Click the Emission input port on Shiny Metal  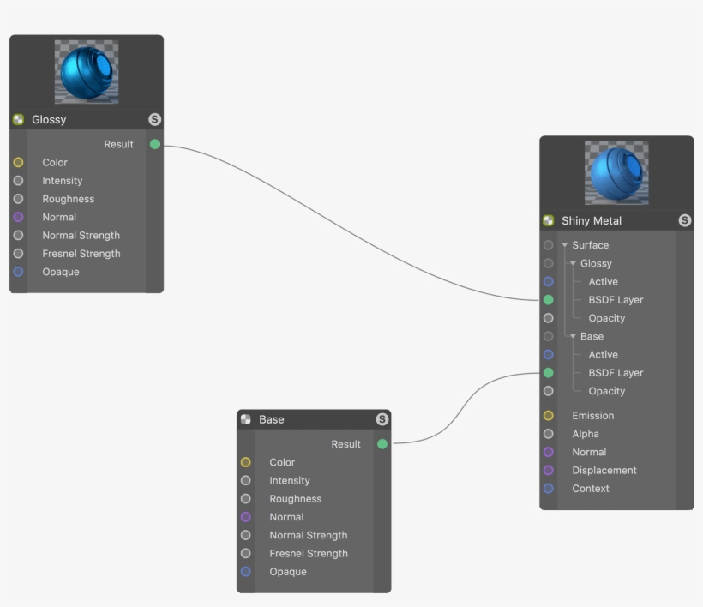tap(549, 416)
